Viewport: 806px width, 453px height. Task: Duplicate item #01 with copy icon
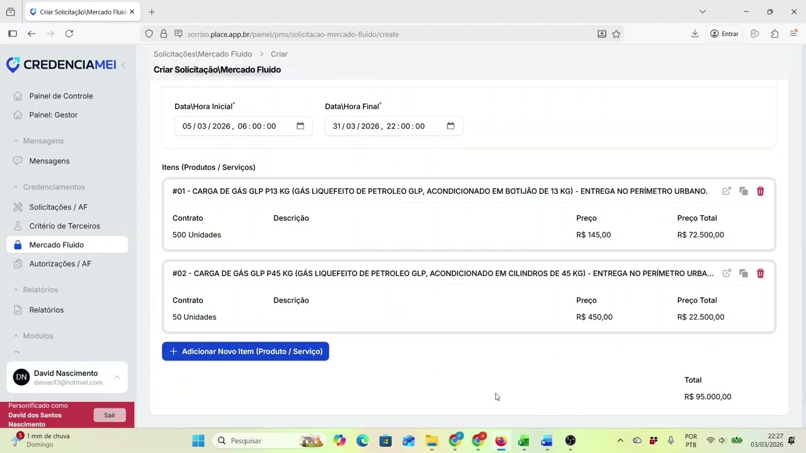coord(744,191)
